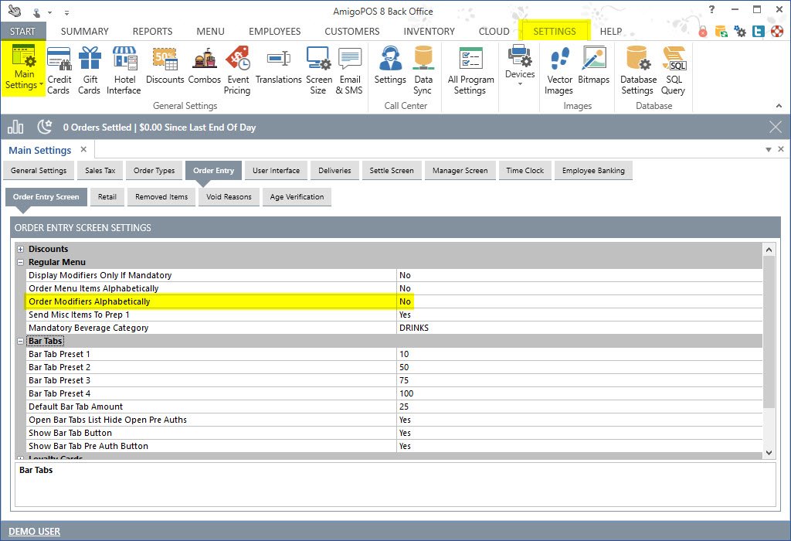Open Vector Images settings
791x541 pixels.
[x=558, y=70]
